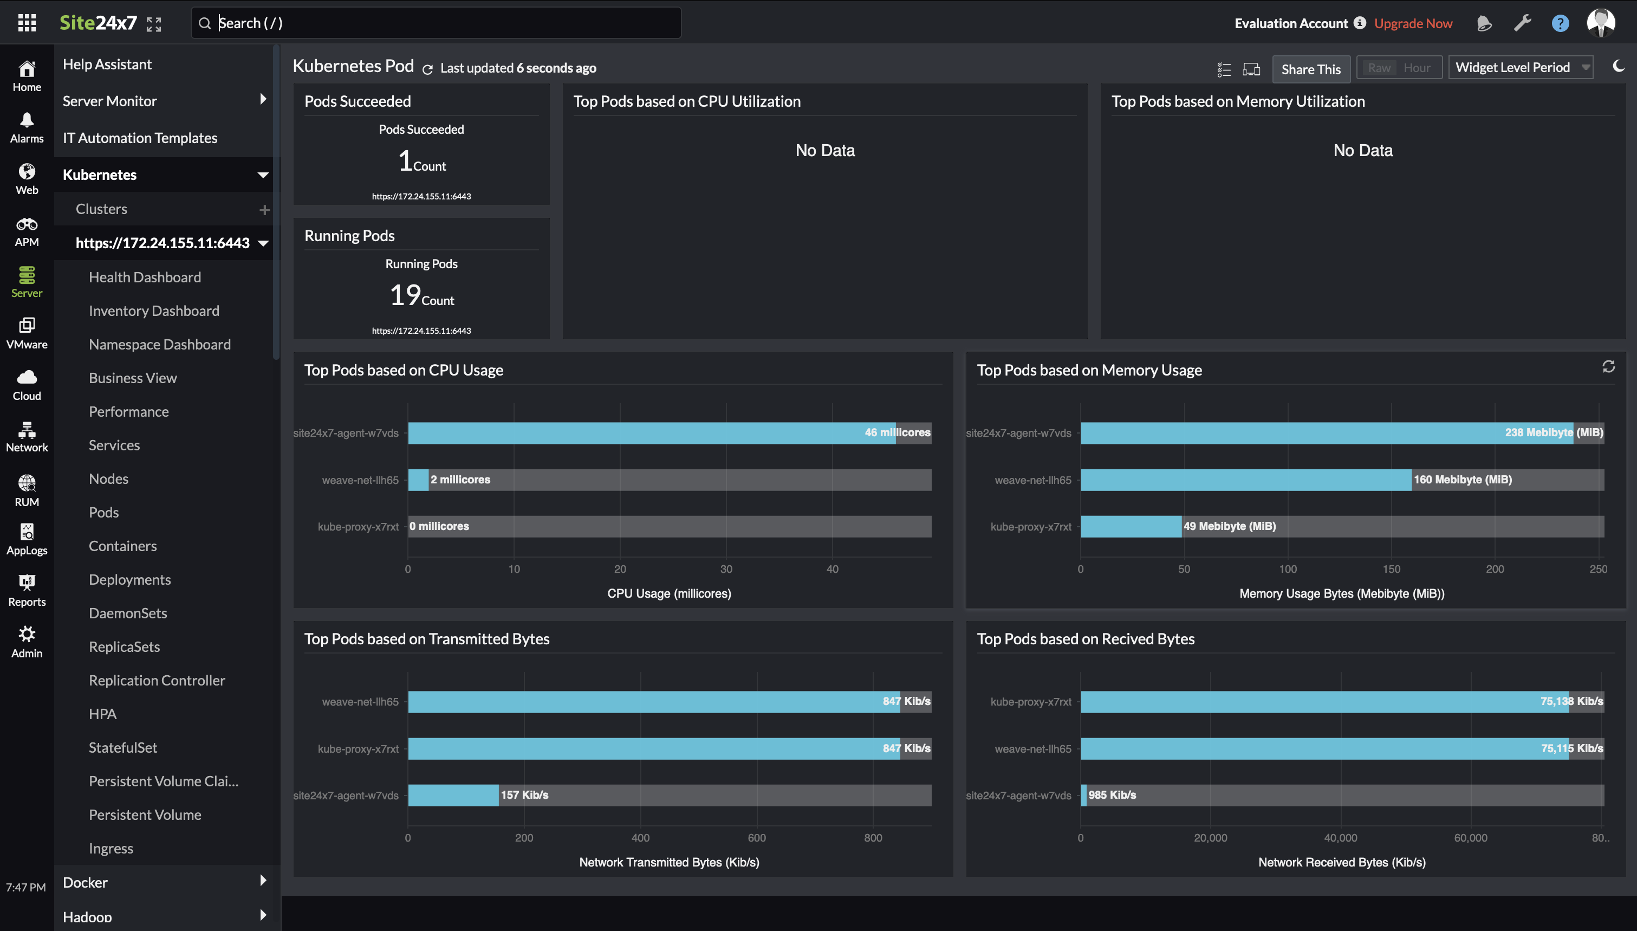Open Containers menu item
This screenshot has height=931, width=1637.
(122, 545)
